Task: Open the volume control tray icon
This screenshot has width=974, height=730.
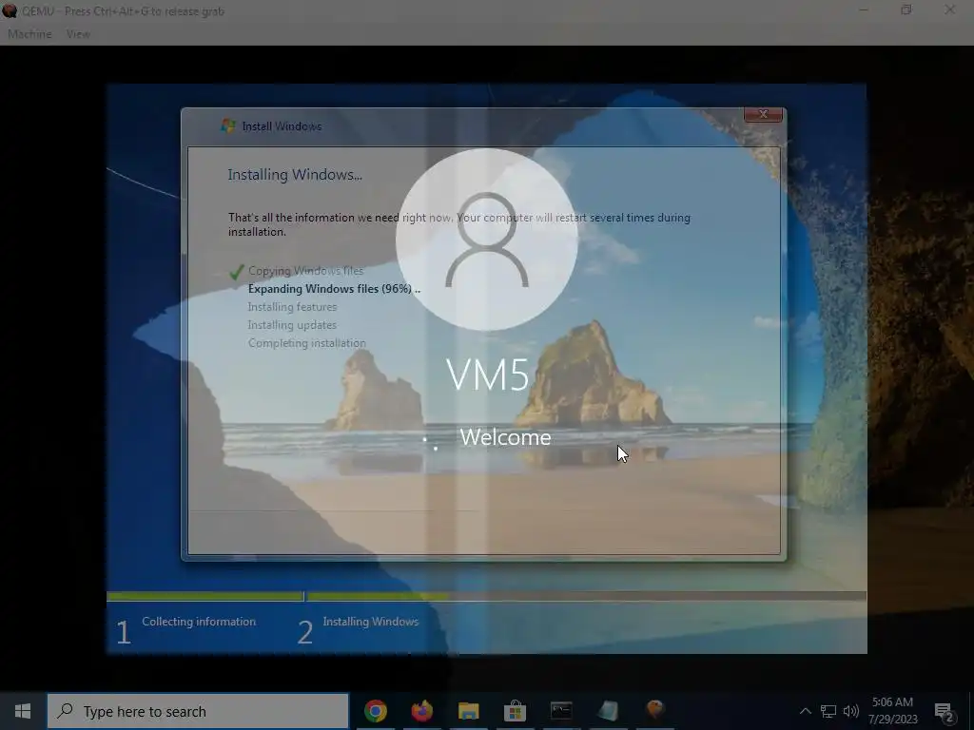Action: (851, 711)
